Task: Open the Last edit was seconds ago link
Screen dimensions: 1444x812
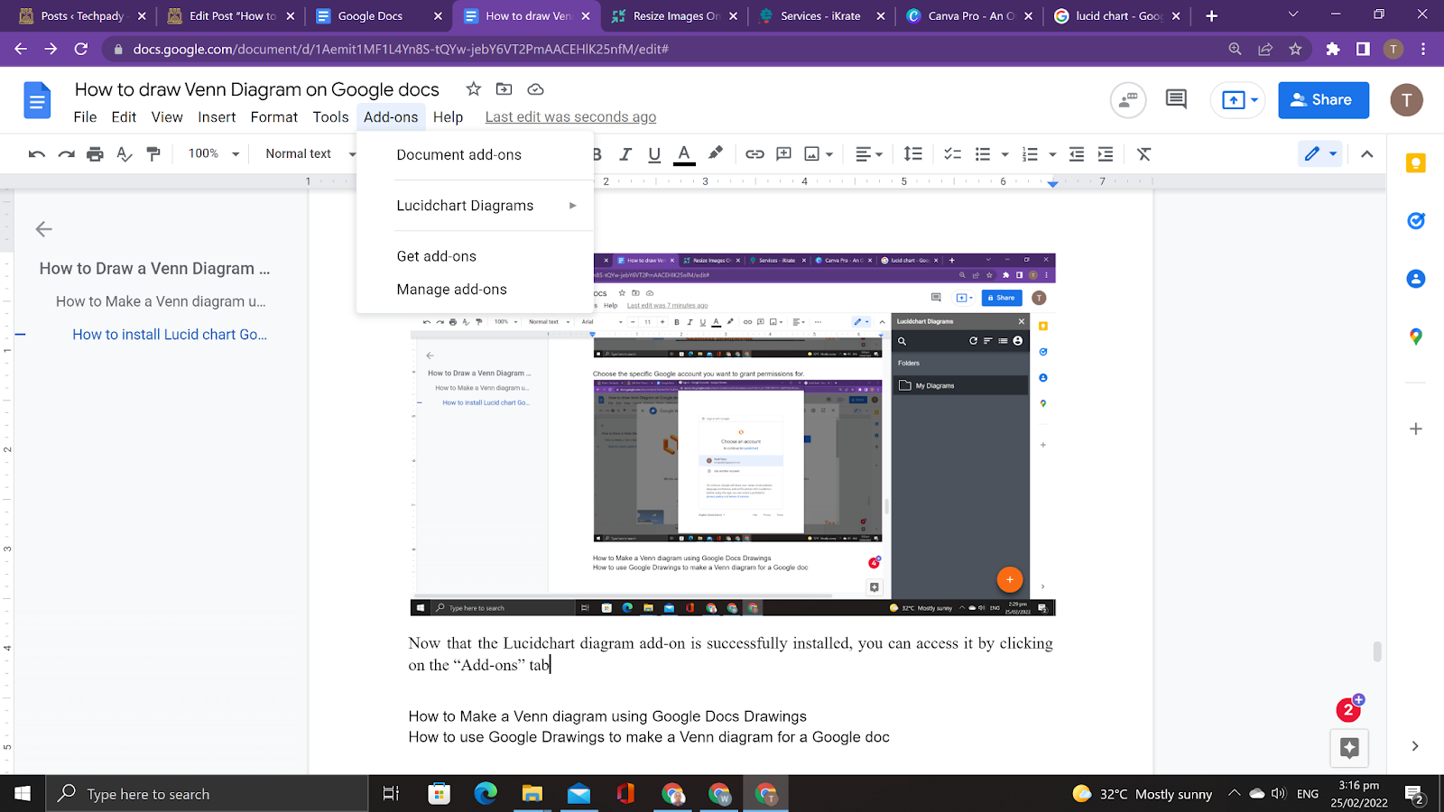Action: pos(570,117)
